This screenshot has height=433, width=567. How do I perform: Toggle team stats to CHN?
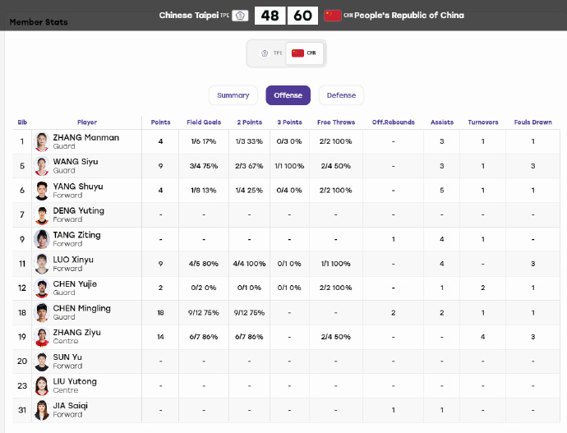coord(304,53)
